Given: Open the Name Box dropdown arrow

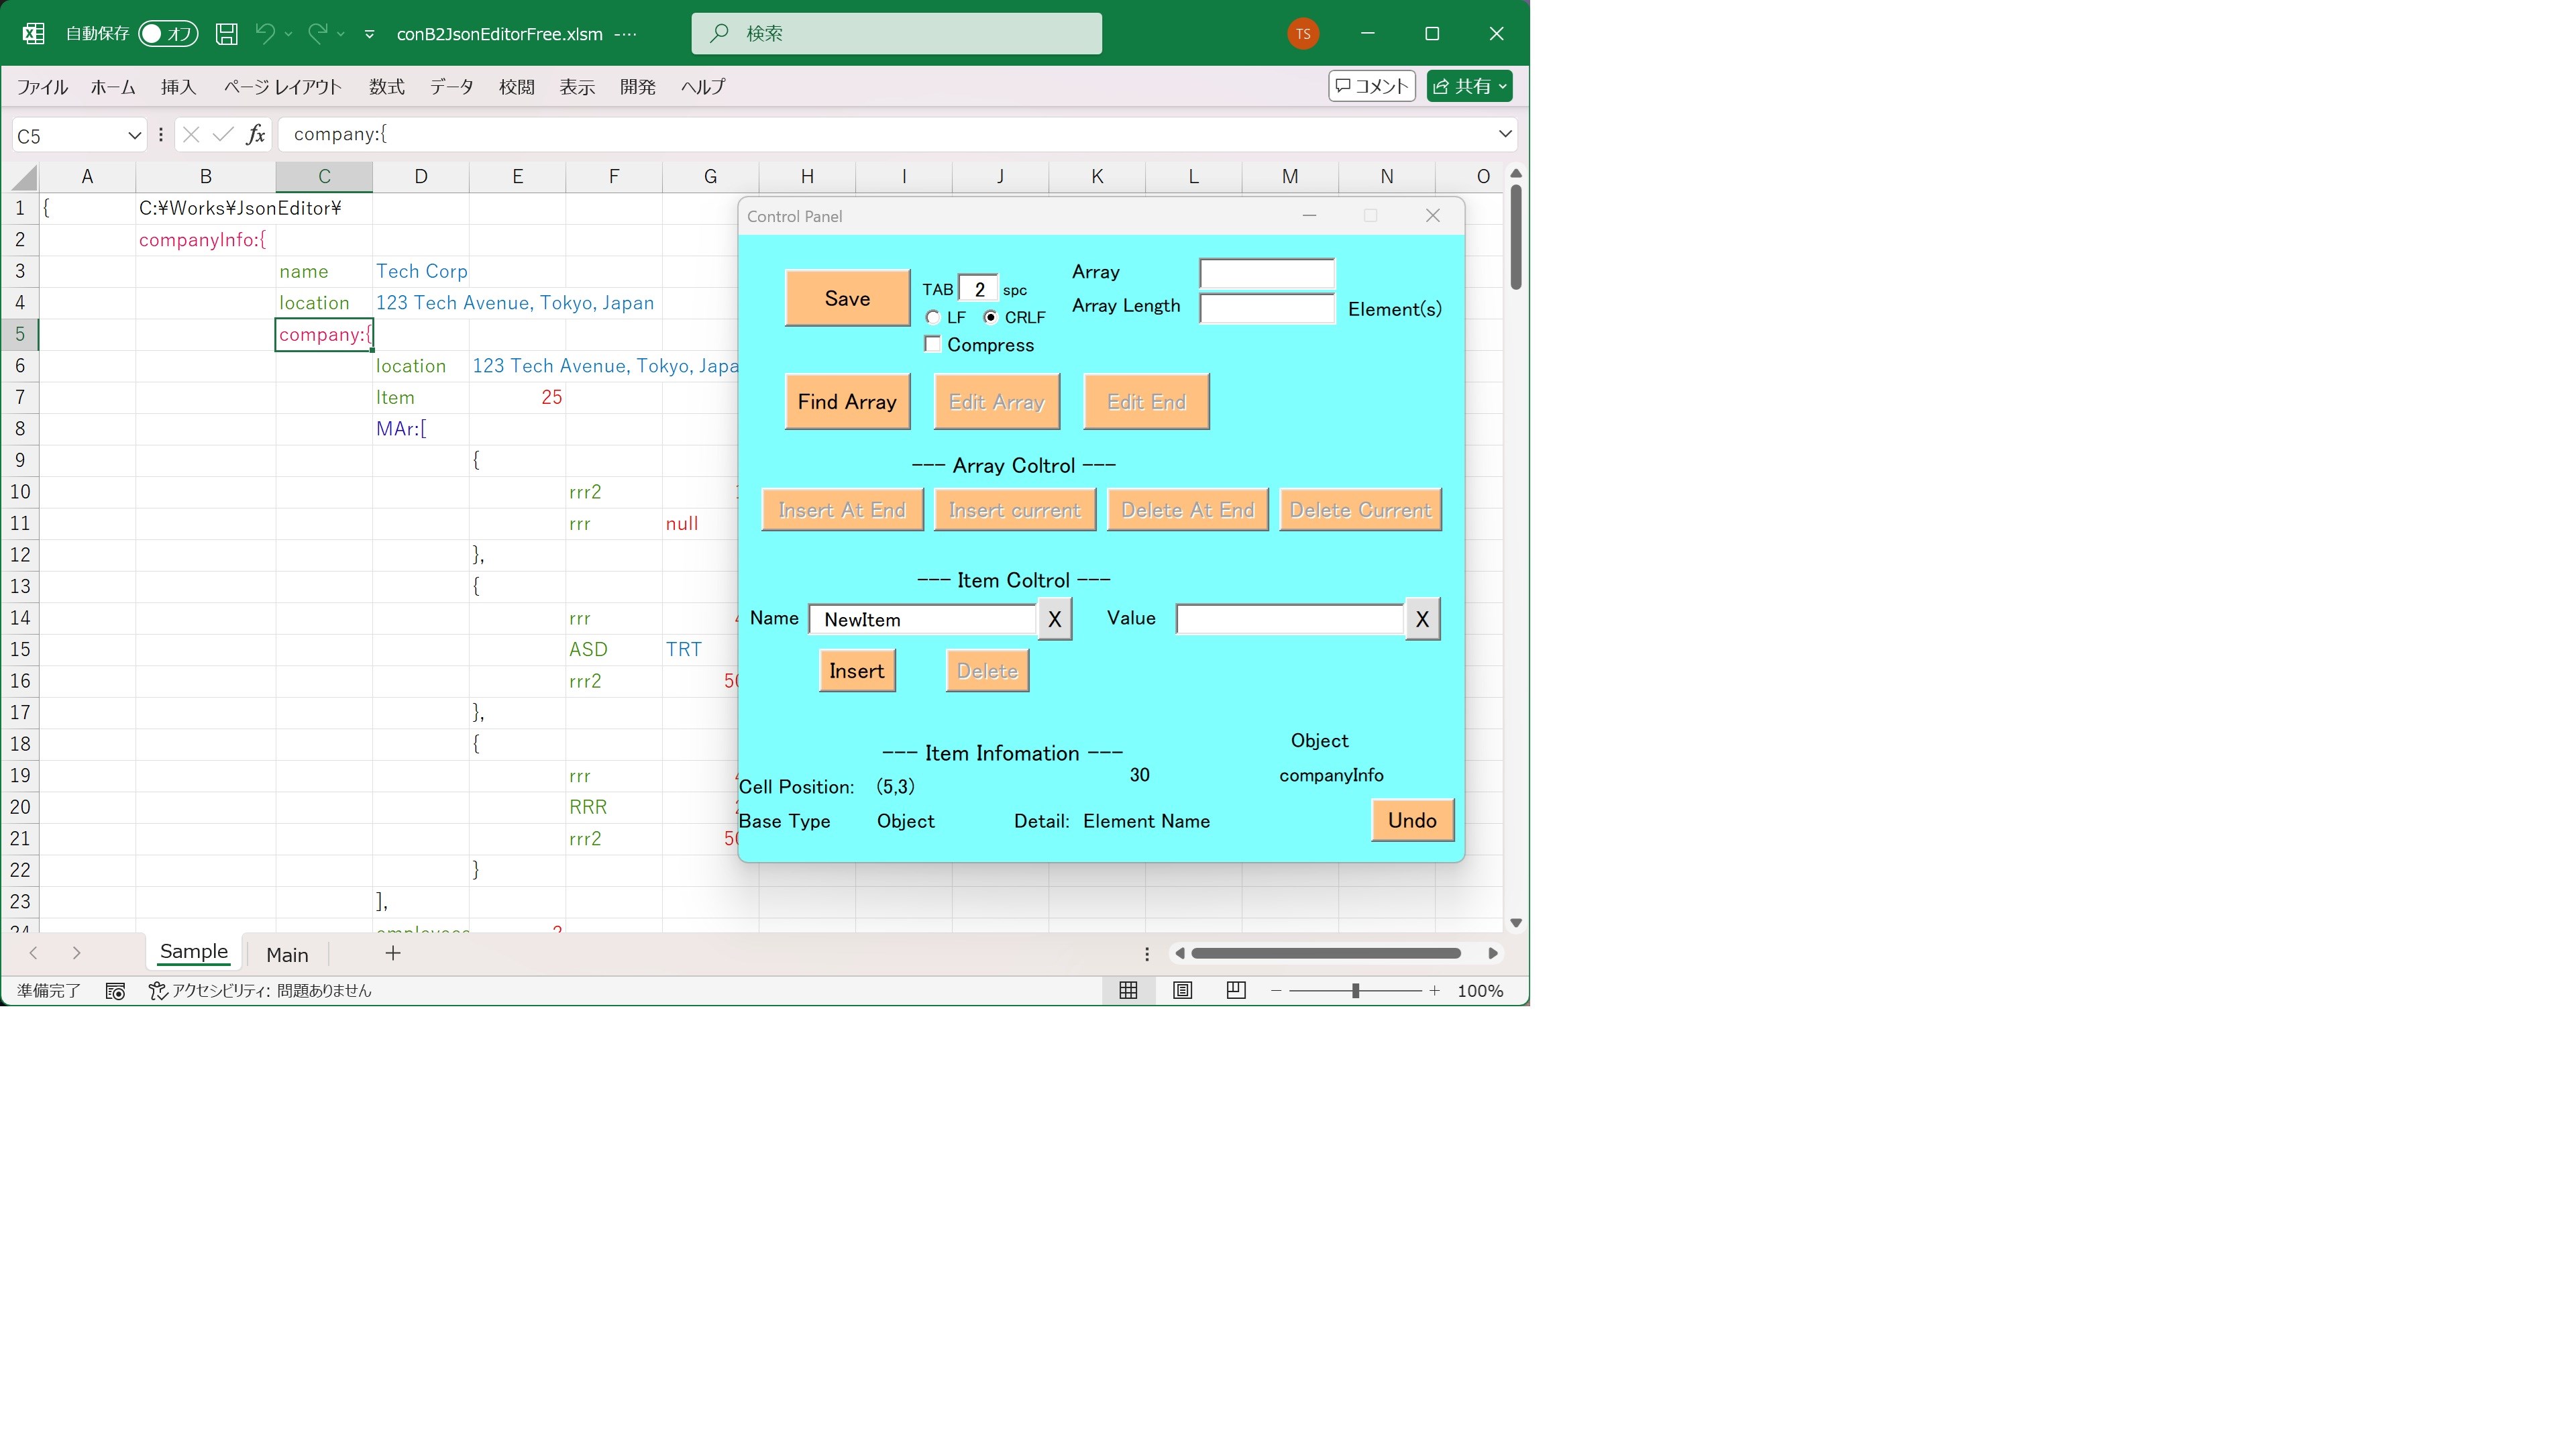Looking at the screenshot, I should [x=134, y=135].
